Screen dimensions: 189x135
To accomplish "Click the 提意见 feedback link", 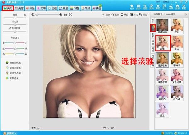I will pos(166,2).
